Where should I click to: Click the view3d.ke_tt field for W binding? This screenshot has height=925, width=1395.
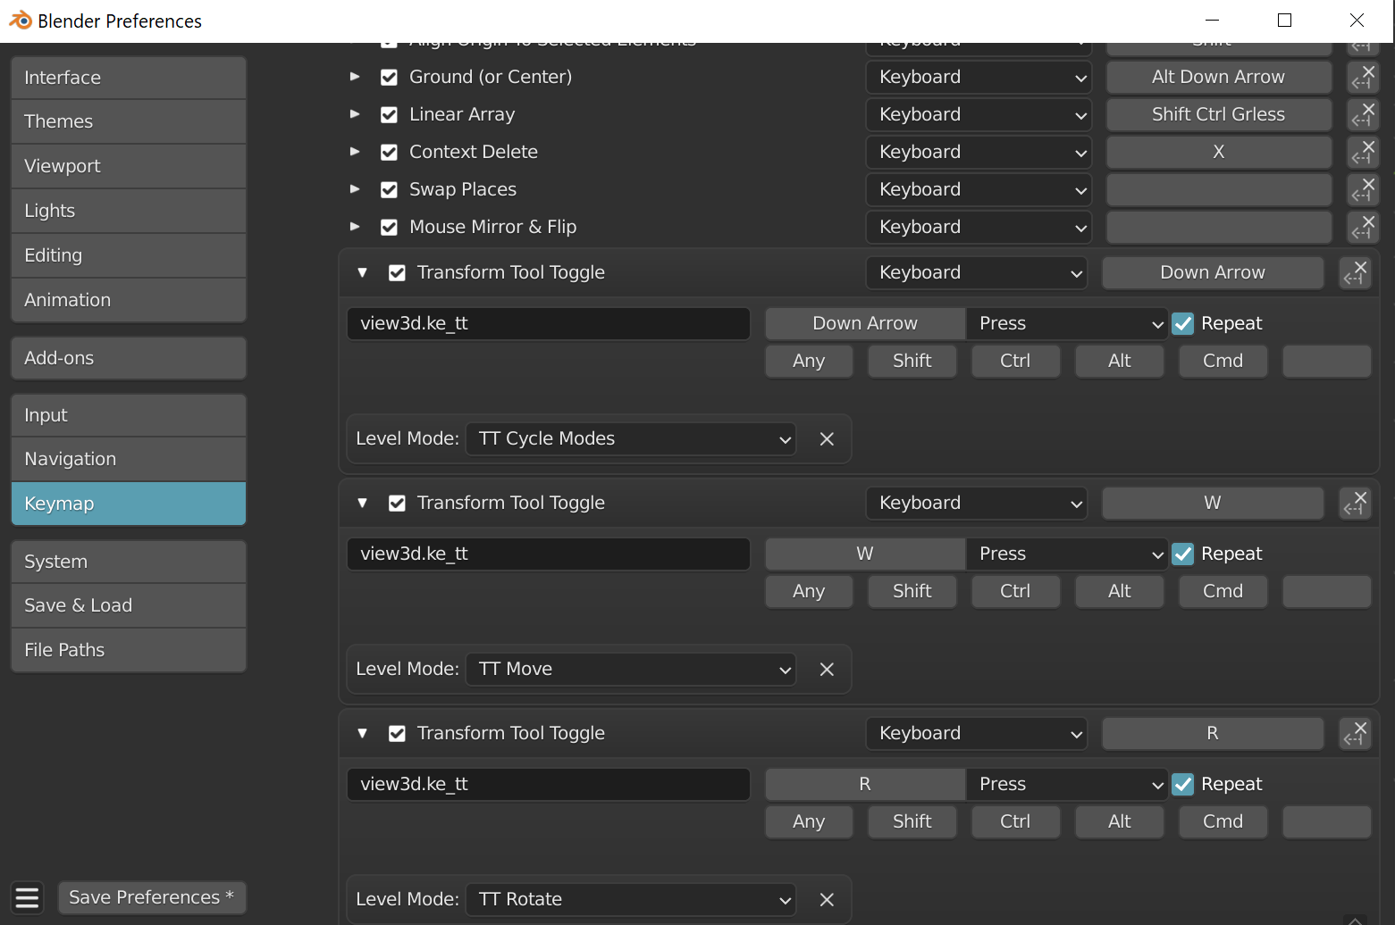tap(548, 554)
